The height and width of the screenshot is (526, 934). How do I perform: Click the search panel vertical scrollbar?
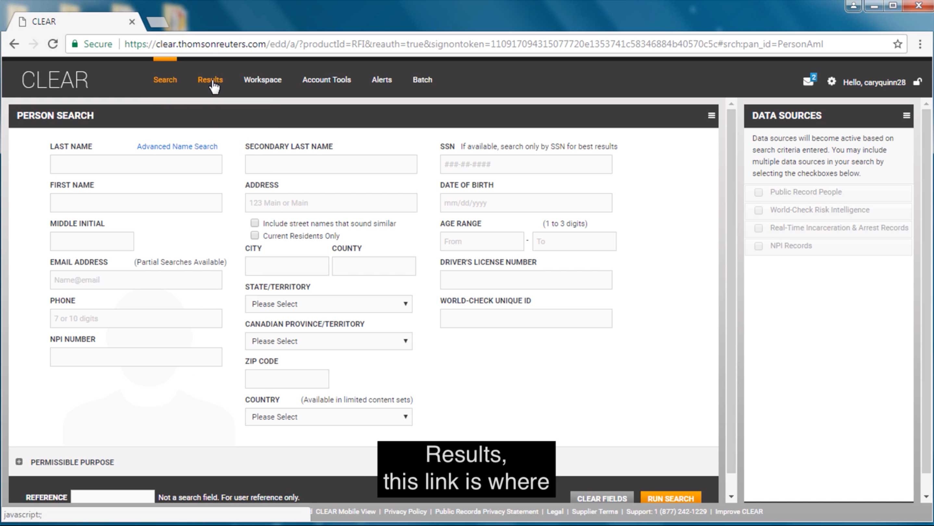pyautogui.click(x=731, y=290)
